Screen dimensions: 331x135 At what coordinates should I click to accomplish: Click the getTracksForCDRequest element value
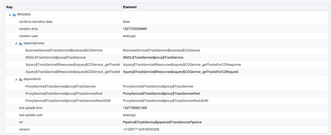tap(180, 72)
